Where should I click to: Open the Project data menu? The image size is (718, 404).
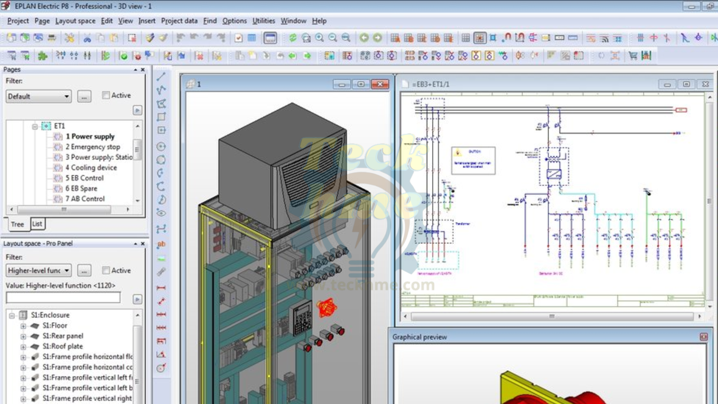click(179, 21)
